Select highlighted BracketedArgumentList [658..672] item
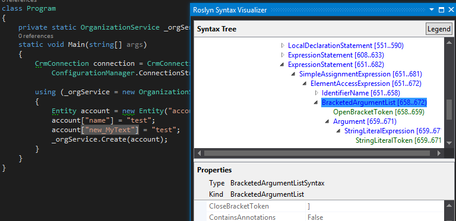This screenshot has width=456, height=221. pyautogui.click(x=374, y=103)
